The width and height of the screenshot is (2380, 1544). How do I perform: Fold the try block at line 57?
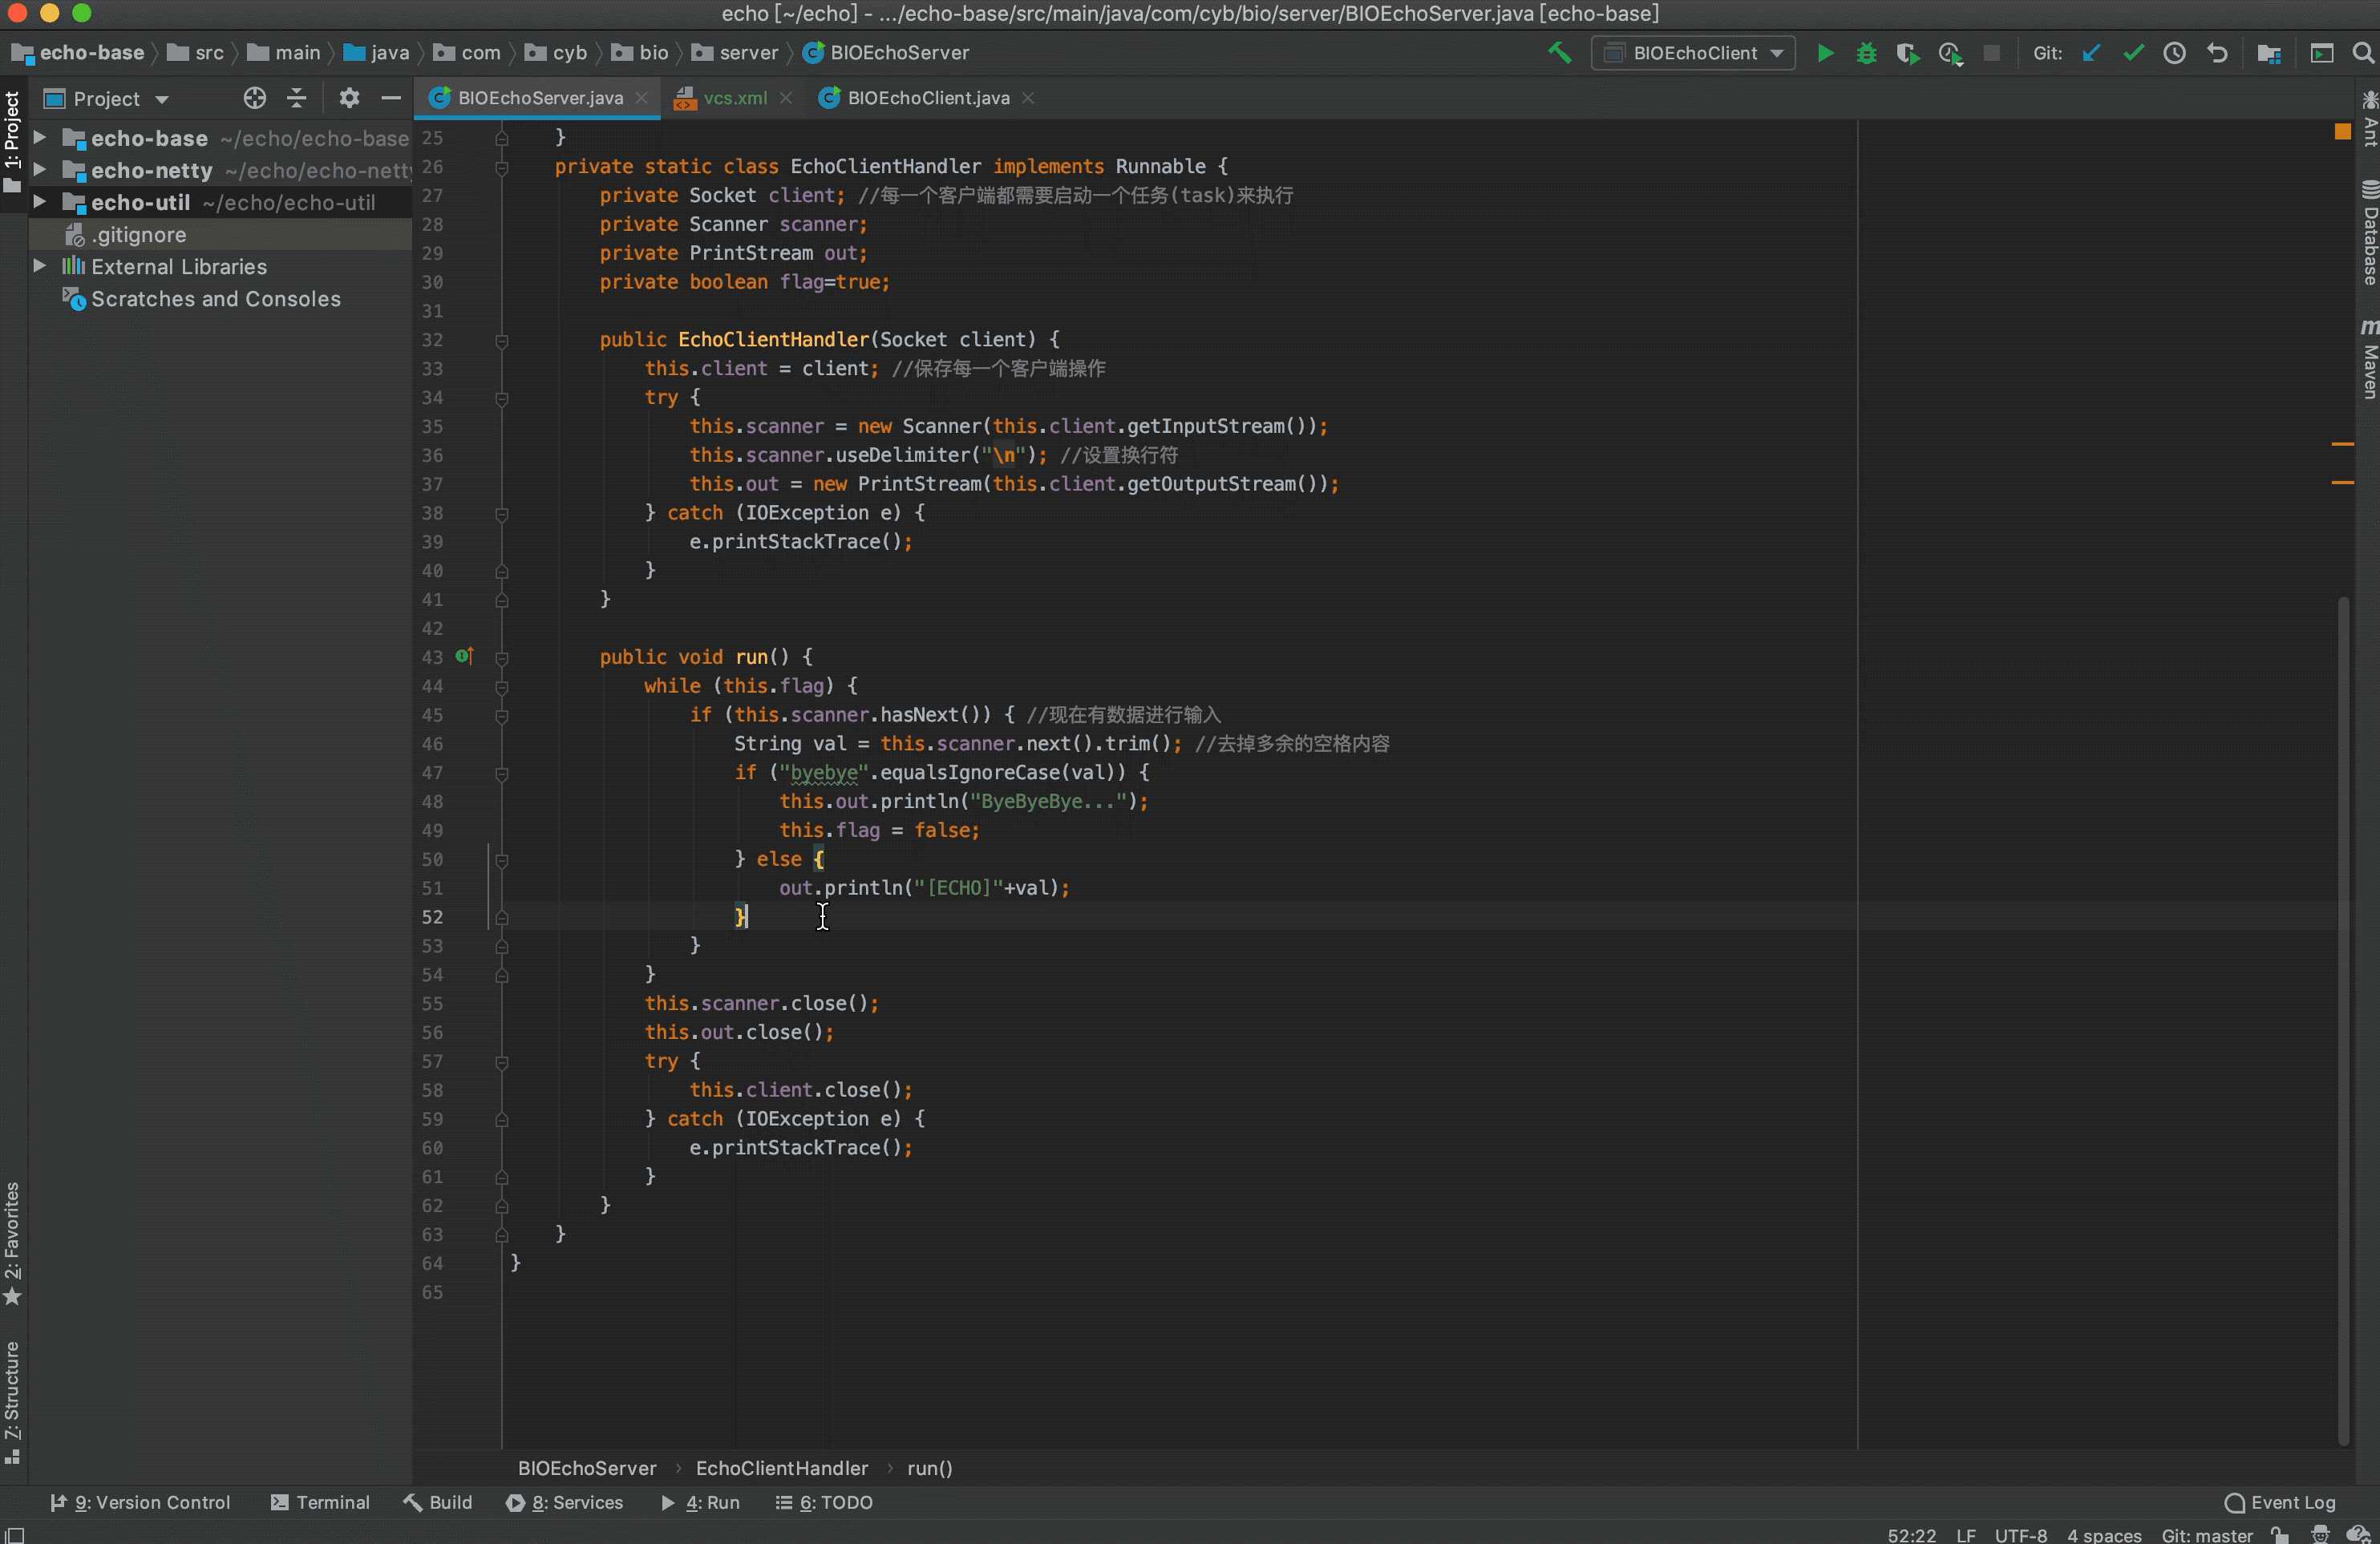click(x=502, y=1062)
